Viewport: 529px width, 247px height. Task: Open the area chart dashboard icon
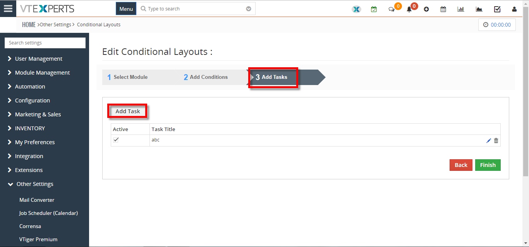coord(479,9)
